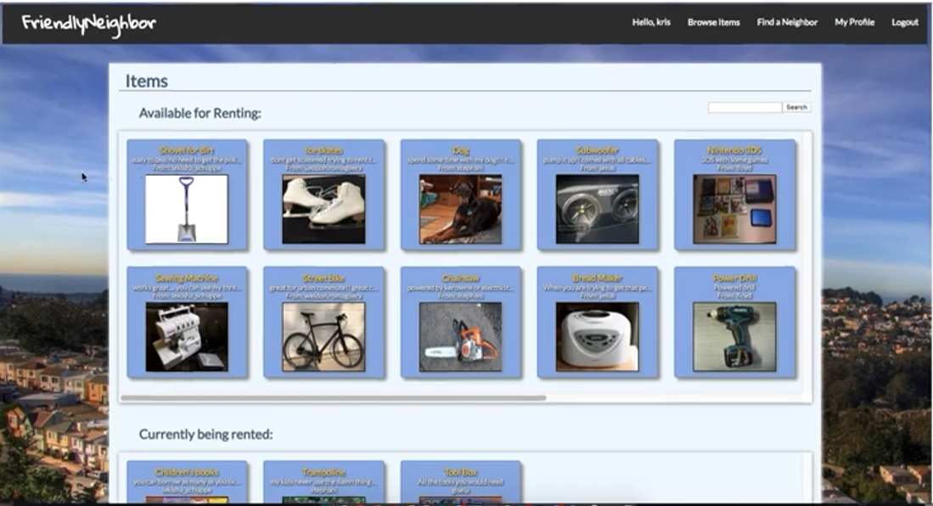Screen dimensions: 933x506
Task: Open the power drill photo thumbnail
Action: (734, 337)
